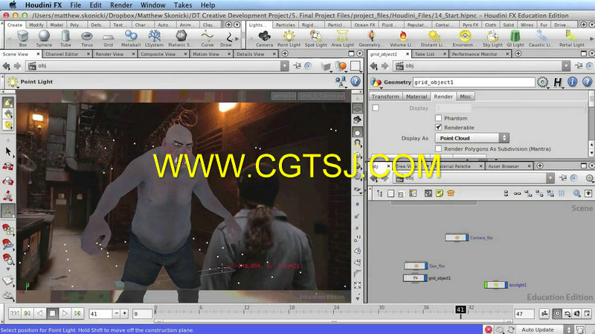Open the Transform parameter tab

point(385,96)
